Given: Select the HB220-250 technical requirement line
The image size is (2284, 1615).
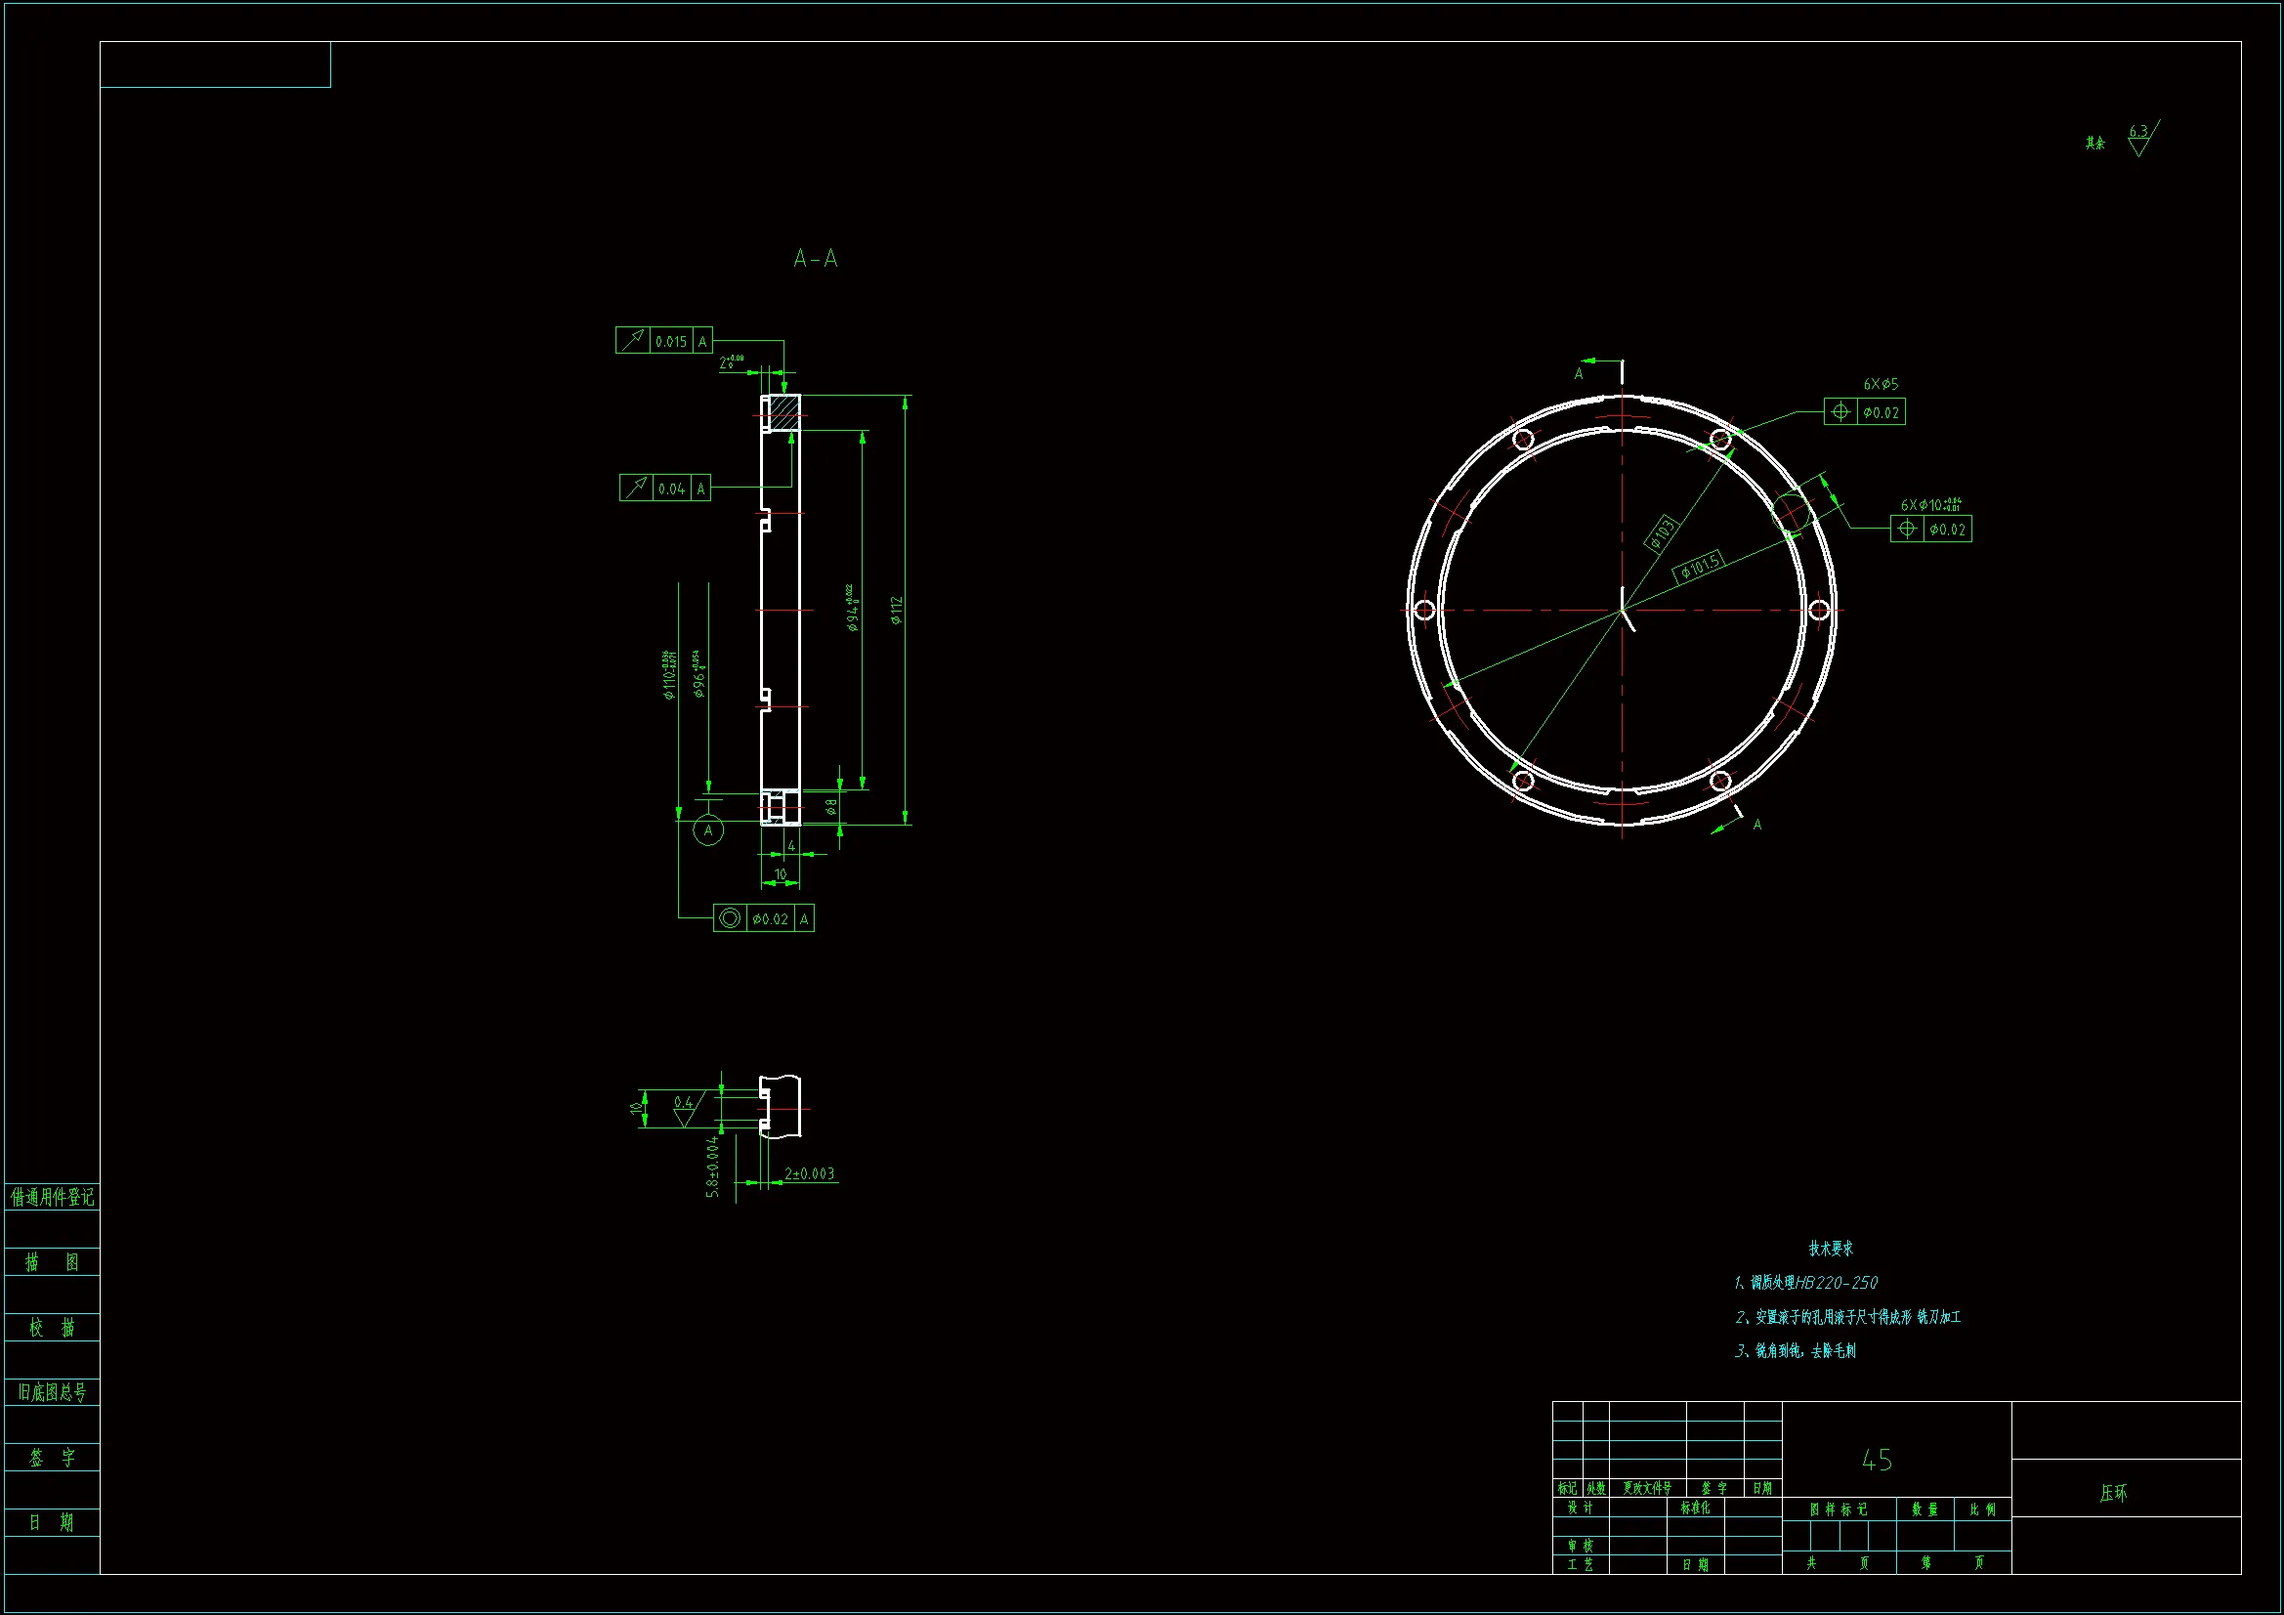Looking at the screenshot, I should pyautogui.click(x=1805, y=1283).
